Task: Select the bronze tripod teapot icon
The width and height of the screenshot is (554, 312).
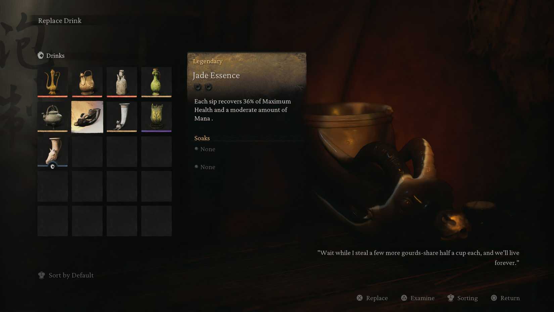Action: (x=52, y=117)
